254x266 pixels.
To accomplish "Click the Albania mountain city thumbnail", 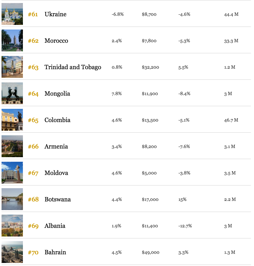I will click(x=12, y=226).
